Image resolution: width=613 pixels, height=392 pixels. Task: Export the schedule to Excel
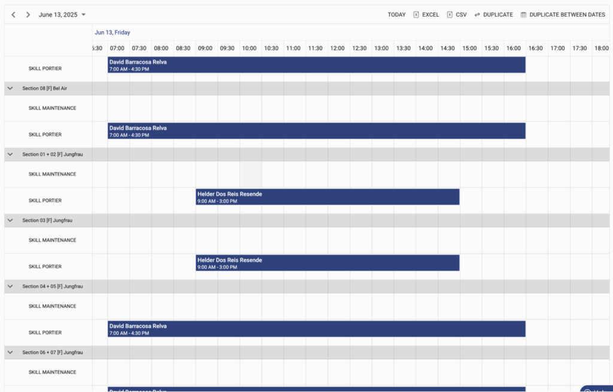coord(426,15)
